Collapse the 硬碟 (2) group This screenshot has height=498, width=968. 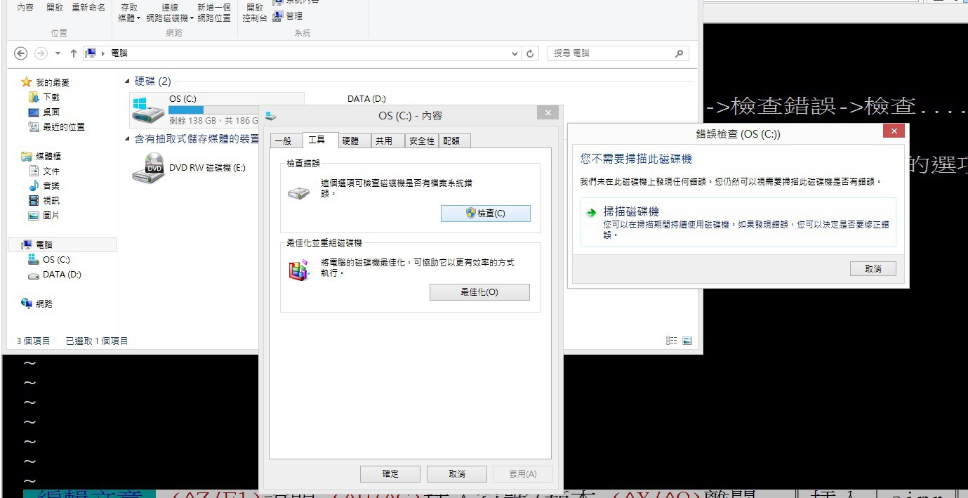pyautogui.click(x=128, y=81)
